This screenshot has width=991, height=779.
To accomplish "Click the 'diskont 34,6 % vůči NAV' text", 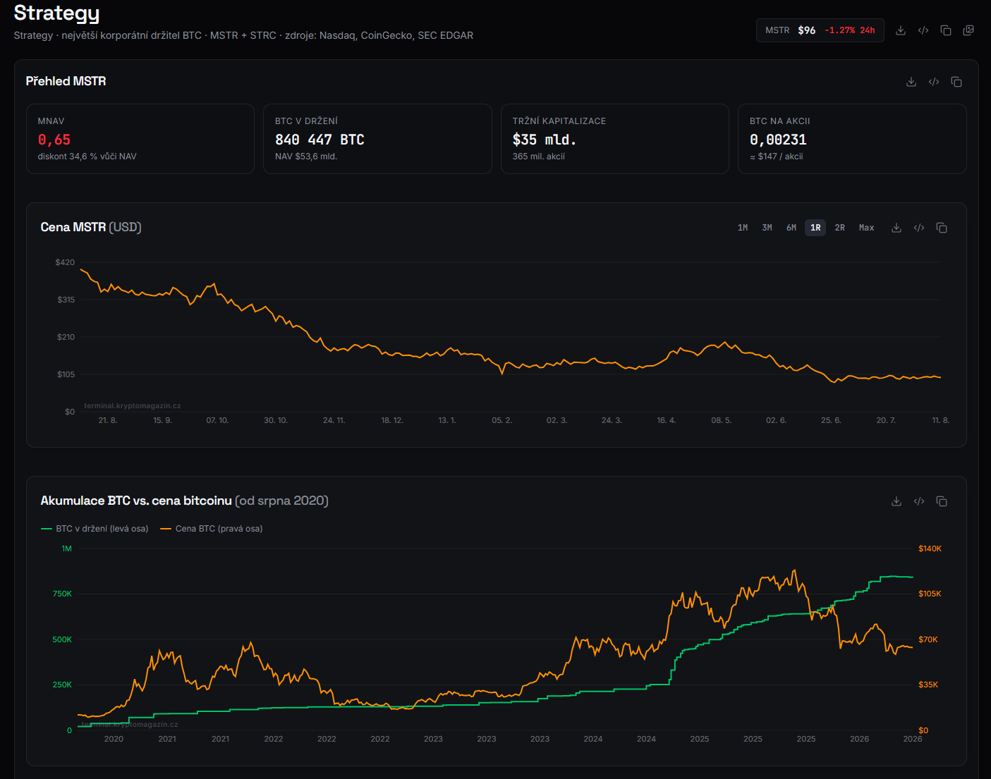I will [x=87, y=157].
